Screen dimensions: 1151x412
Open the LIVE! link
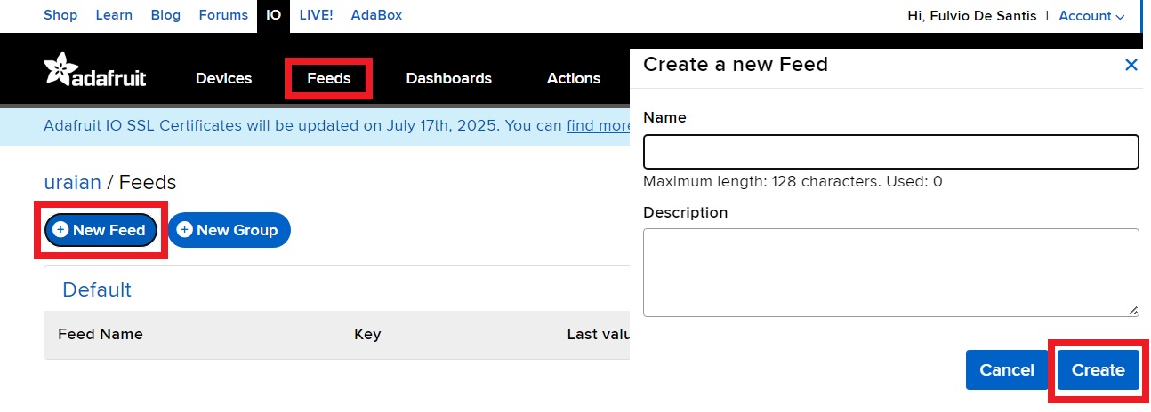point(315,15)
